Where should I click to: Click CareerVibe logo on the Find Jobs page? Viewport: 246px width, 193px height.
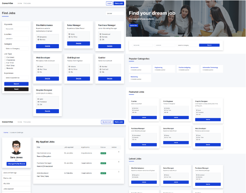click(8, 3)
